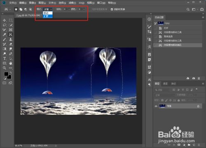
Task: Select the Rectangle shape tool
Action: point(5,63)
